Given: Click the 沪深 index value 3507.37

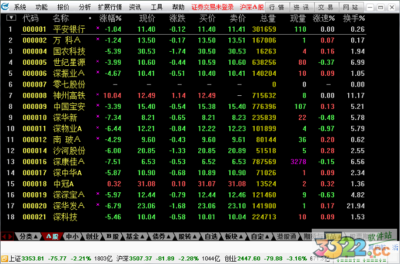Looking at the screenshot, I should (x=141, y=258).
